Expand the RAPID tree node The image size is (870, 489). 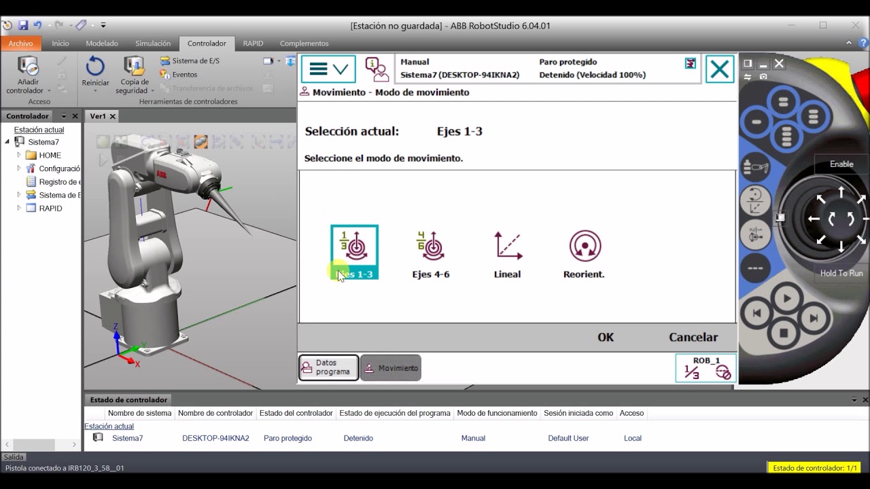(x=19, y=209)
